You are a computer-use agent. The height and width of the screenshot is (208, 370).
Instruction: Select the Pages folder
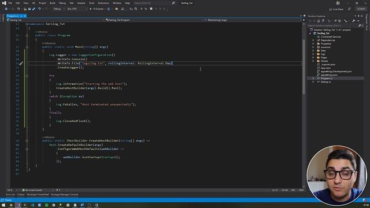[324, 58]
